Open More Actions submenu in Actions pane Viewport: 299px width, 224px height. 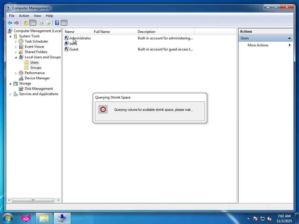pyautogui.click(x=266, y=45)
